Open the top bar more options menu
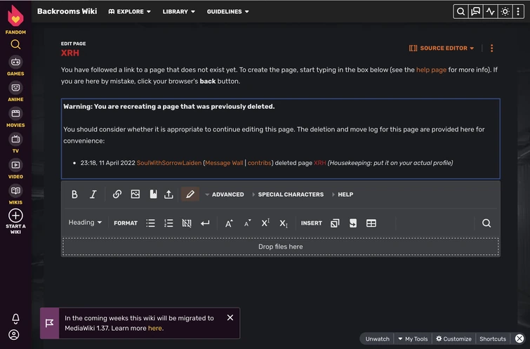530x349 pixels. (x=518, y=11)
